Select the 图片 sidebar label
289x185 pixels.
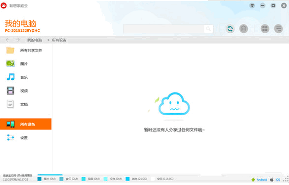pyautogui.click(x=24, y=64)
